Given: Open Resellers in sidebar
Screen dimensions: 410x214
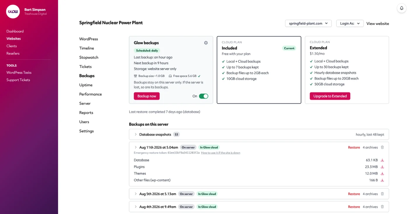Looking at the screenshot, I should click(x=13, y=53).
